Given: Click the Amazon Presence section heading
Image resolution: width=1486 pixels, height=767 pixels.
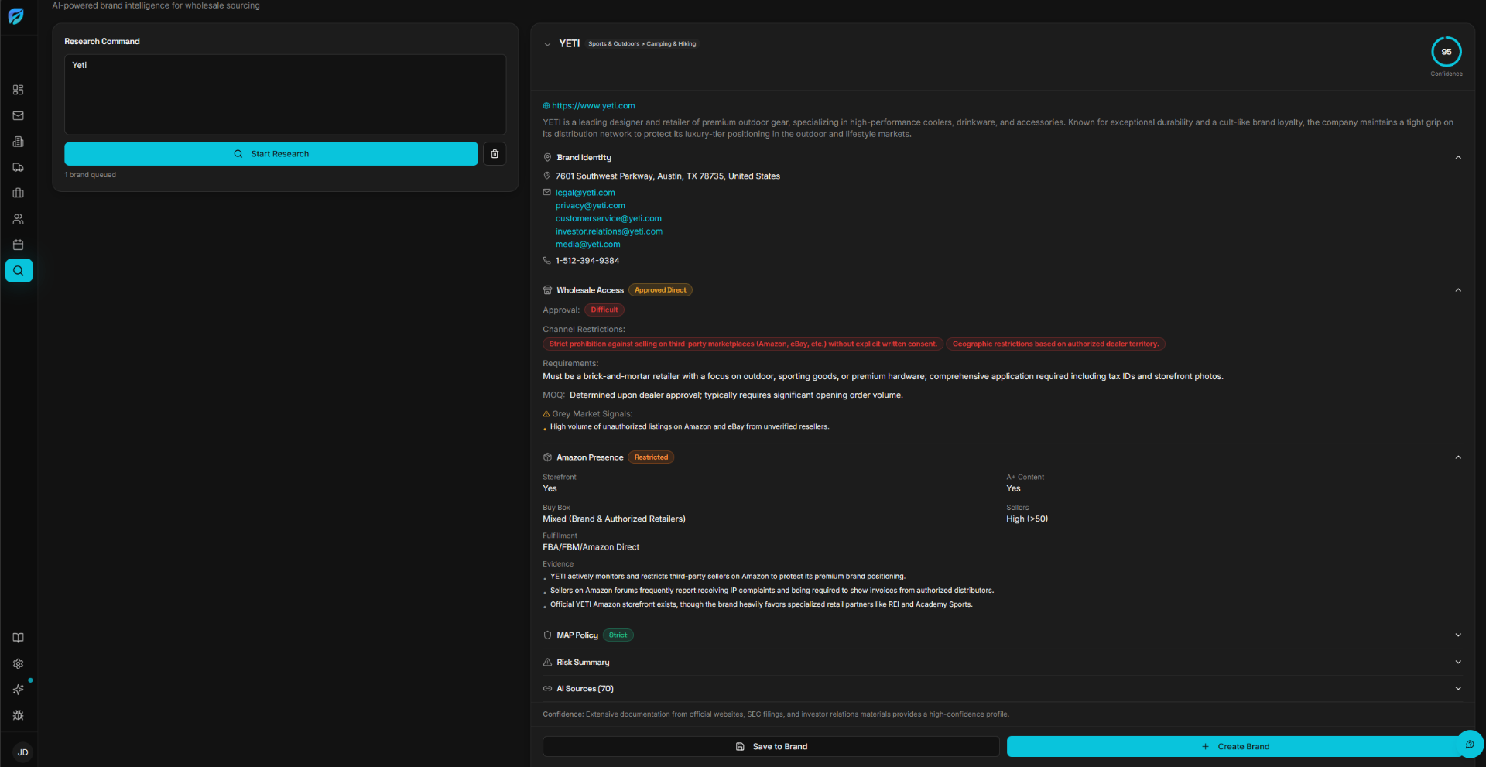Looking at the screenshot, I should click(590, 457).
